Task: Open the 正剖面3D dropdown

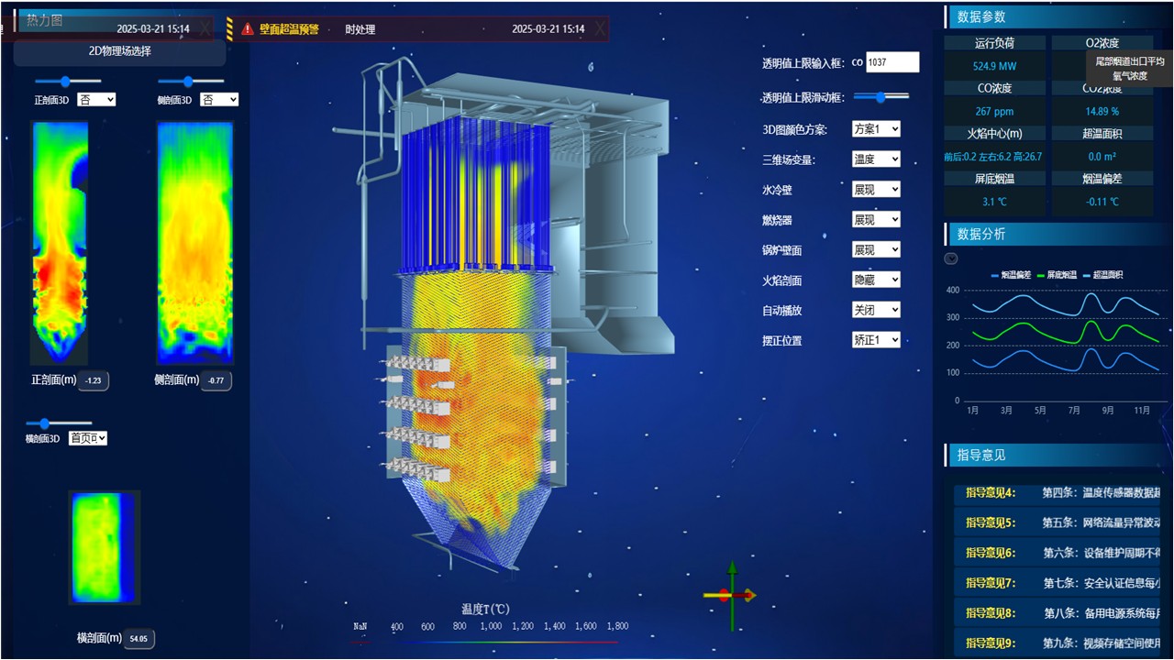Action: 96,99
